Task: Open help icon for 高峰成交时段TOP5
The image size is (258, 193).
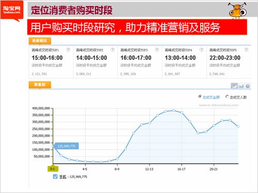Action: (246, 50)
